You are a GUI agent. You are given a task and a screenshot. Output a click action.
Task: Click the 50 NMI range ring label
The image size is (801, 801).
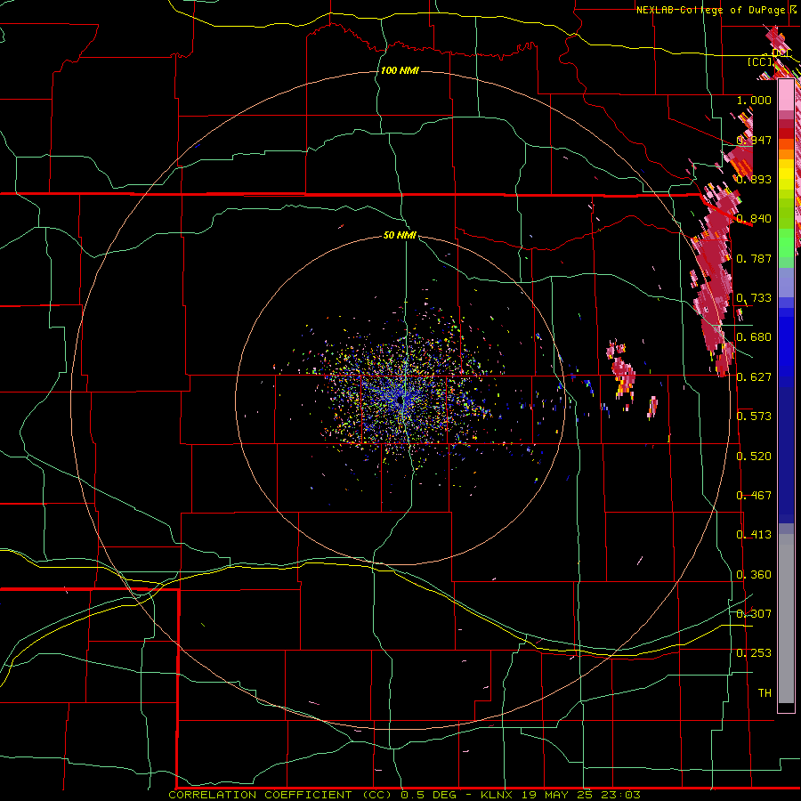(400, 235)
